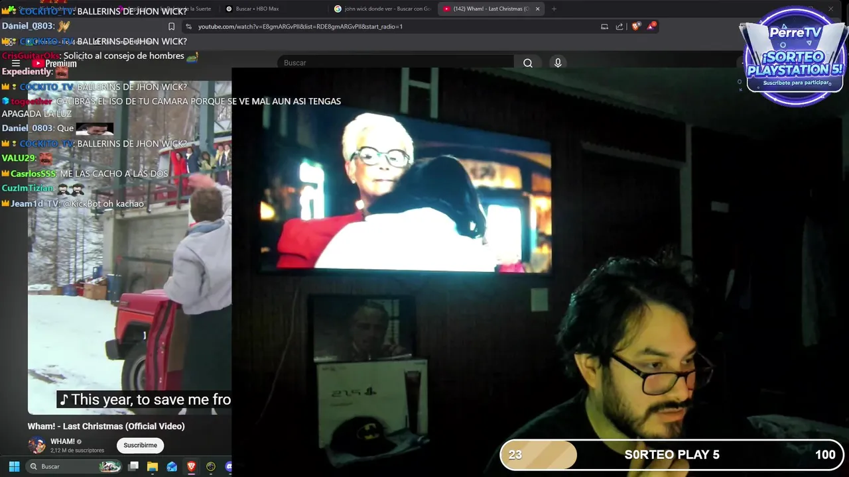Click chat message Solicito al consejo de hombres
Image resolution: width=849 pixels, height=477 pixels.
124,56
